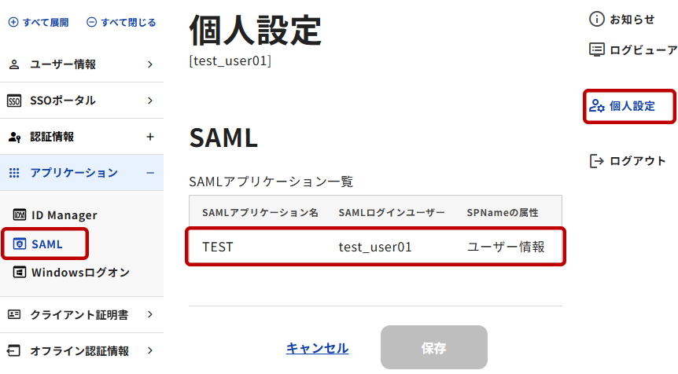The width and height of the screenshot is (678, 374).
Task: Collapse all sections with すべて閉じる
Action: 121,23
